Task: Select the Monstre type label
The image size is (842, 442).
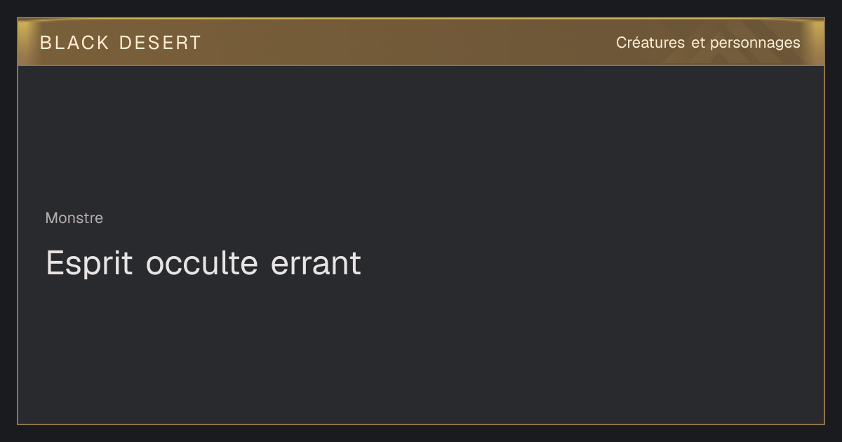Action: coord(74,218)
